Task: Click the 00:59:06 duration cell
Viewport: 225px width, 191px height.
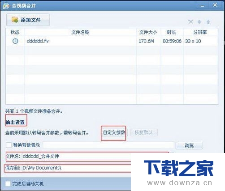Action: pos(172,41)
